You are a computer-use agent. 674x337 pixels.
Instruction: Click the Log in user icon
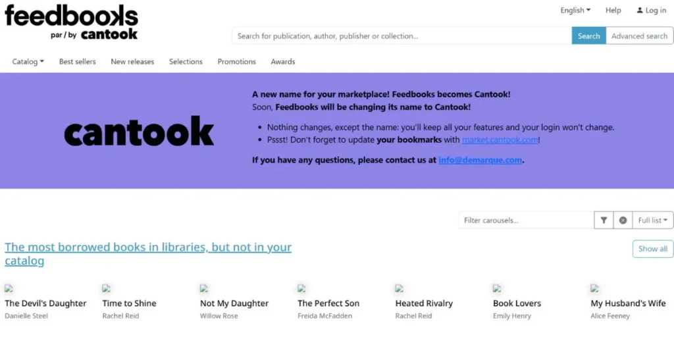pos(639,11)
